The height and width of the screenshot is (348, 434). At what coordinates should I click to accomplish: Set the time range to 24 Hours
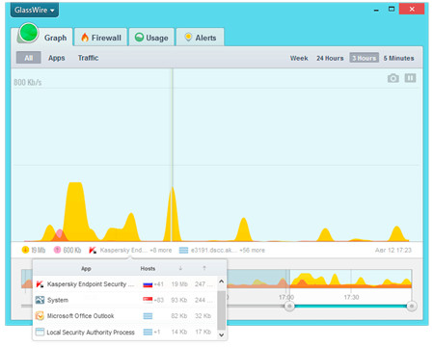(x=330, y=58)
